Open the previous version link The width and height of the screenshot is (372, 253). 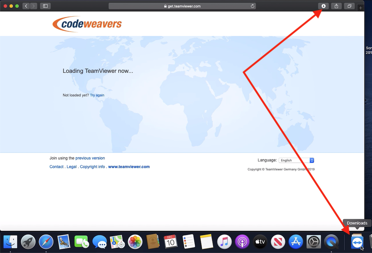[90, 158]
